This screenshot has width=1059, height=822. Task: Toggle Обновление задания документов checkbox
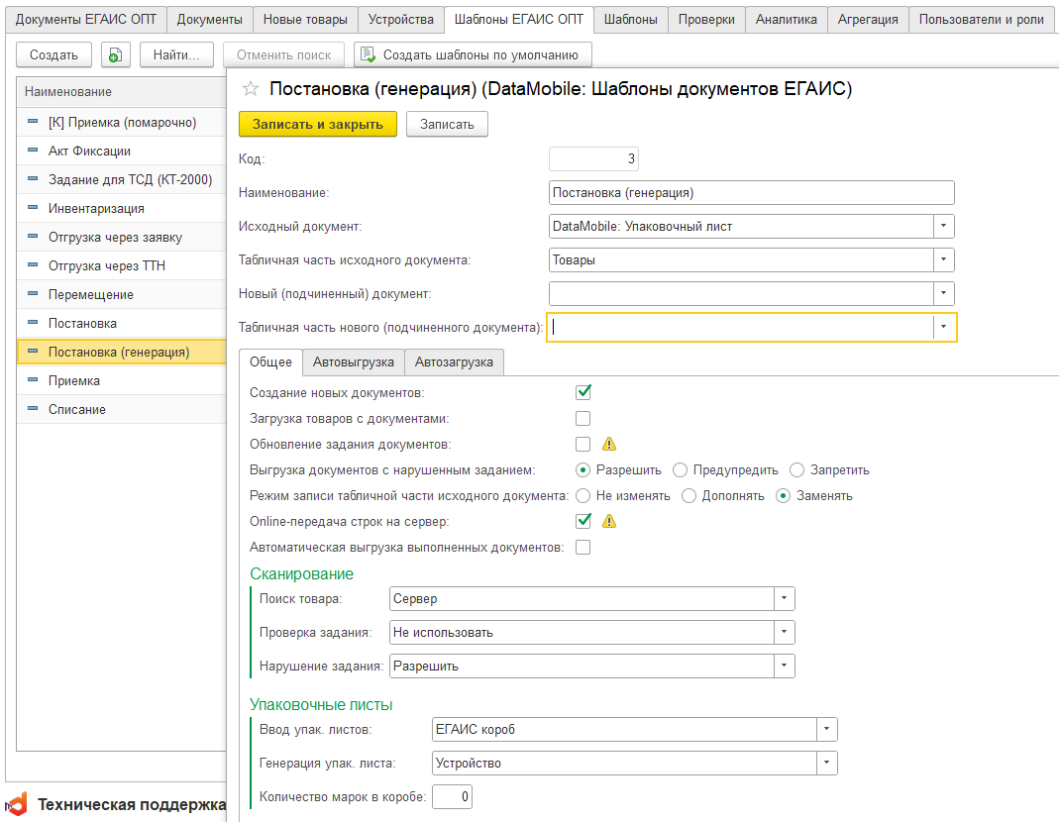click(582, 444)
